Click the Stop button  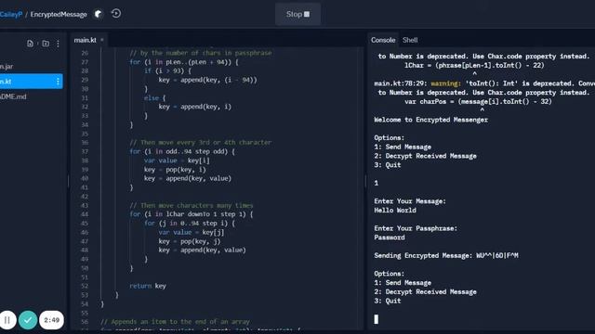click(x=297, y=15)
